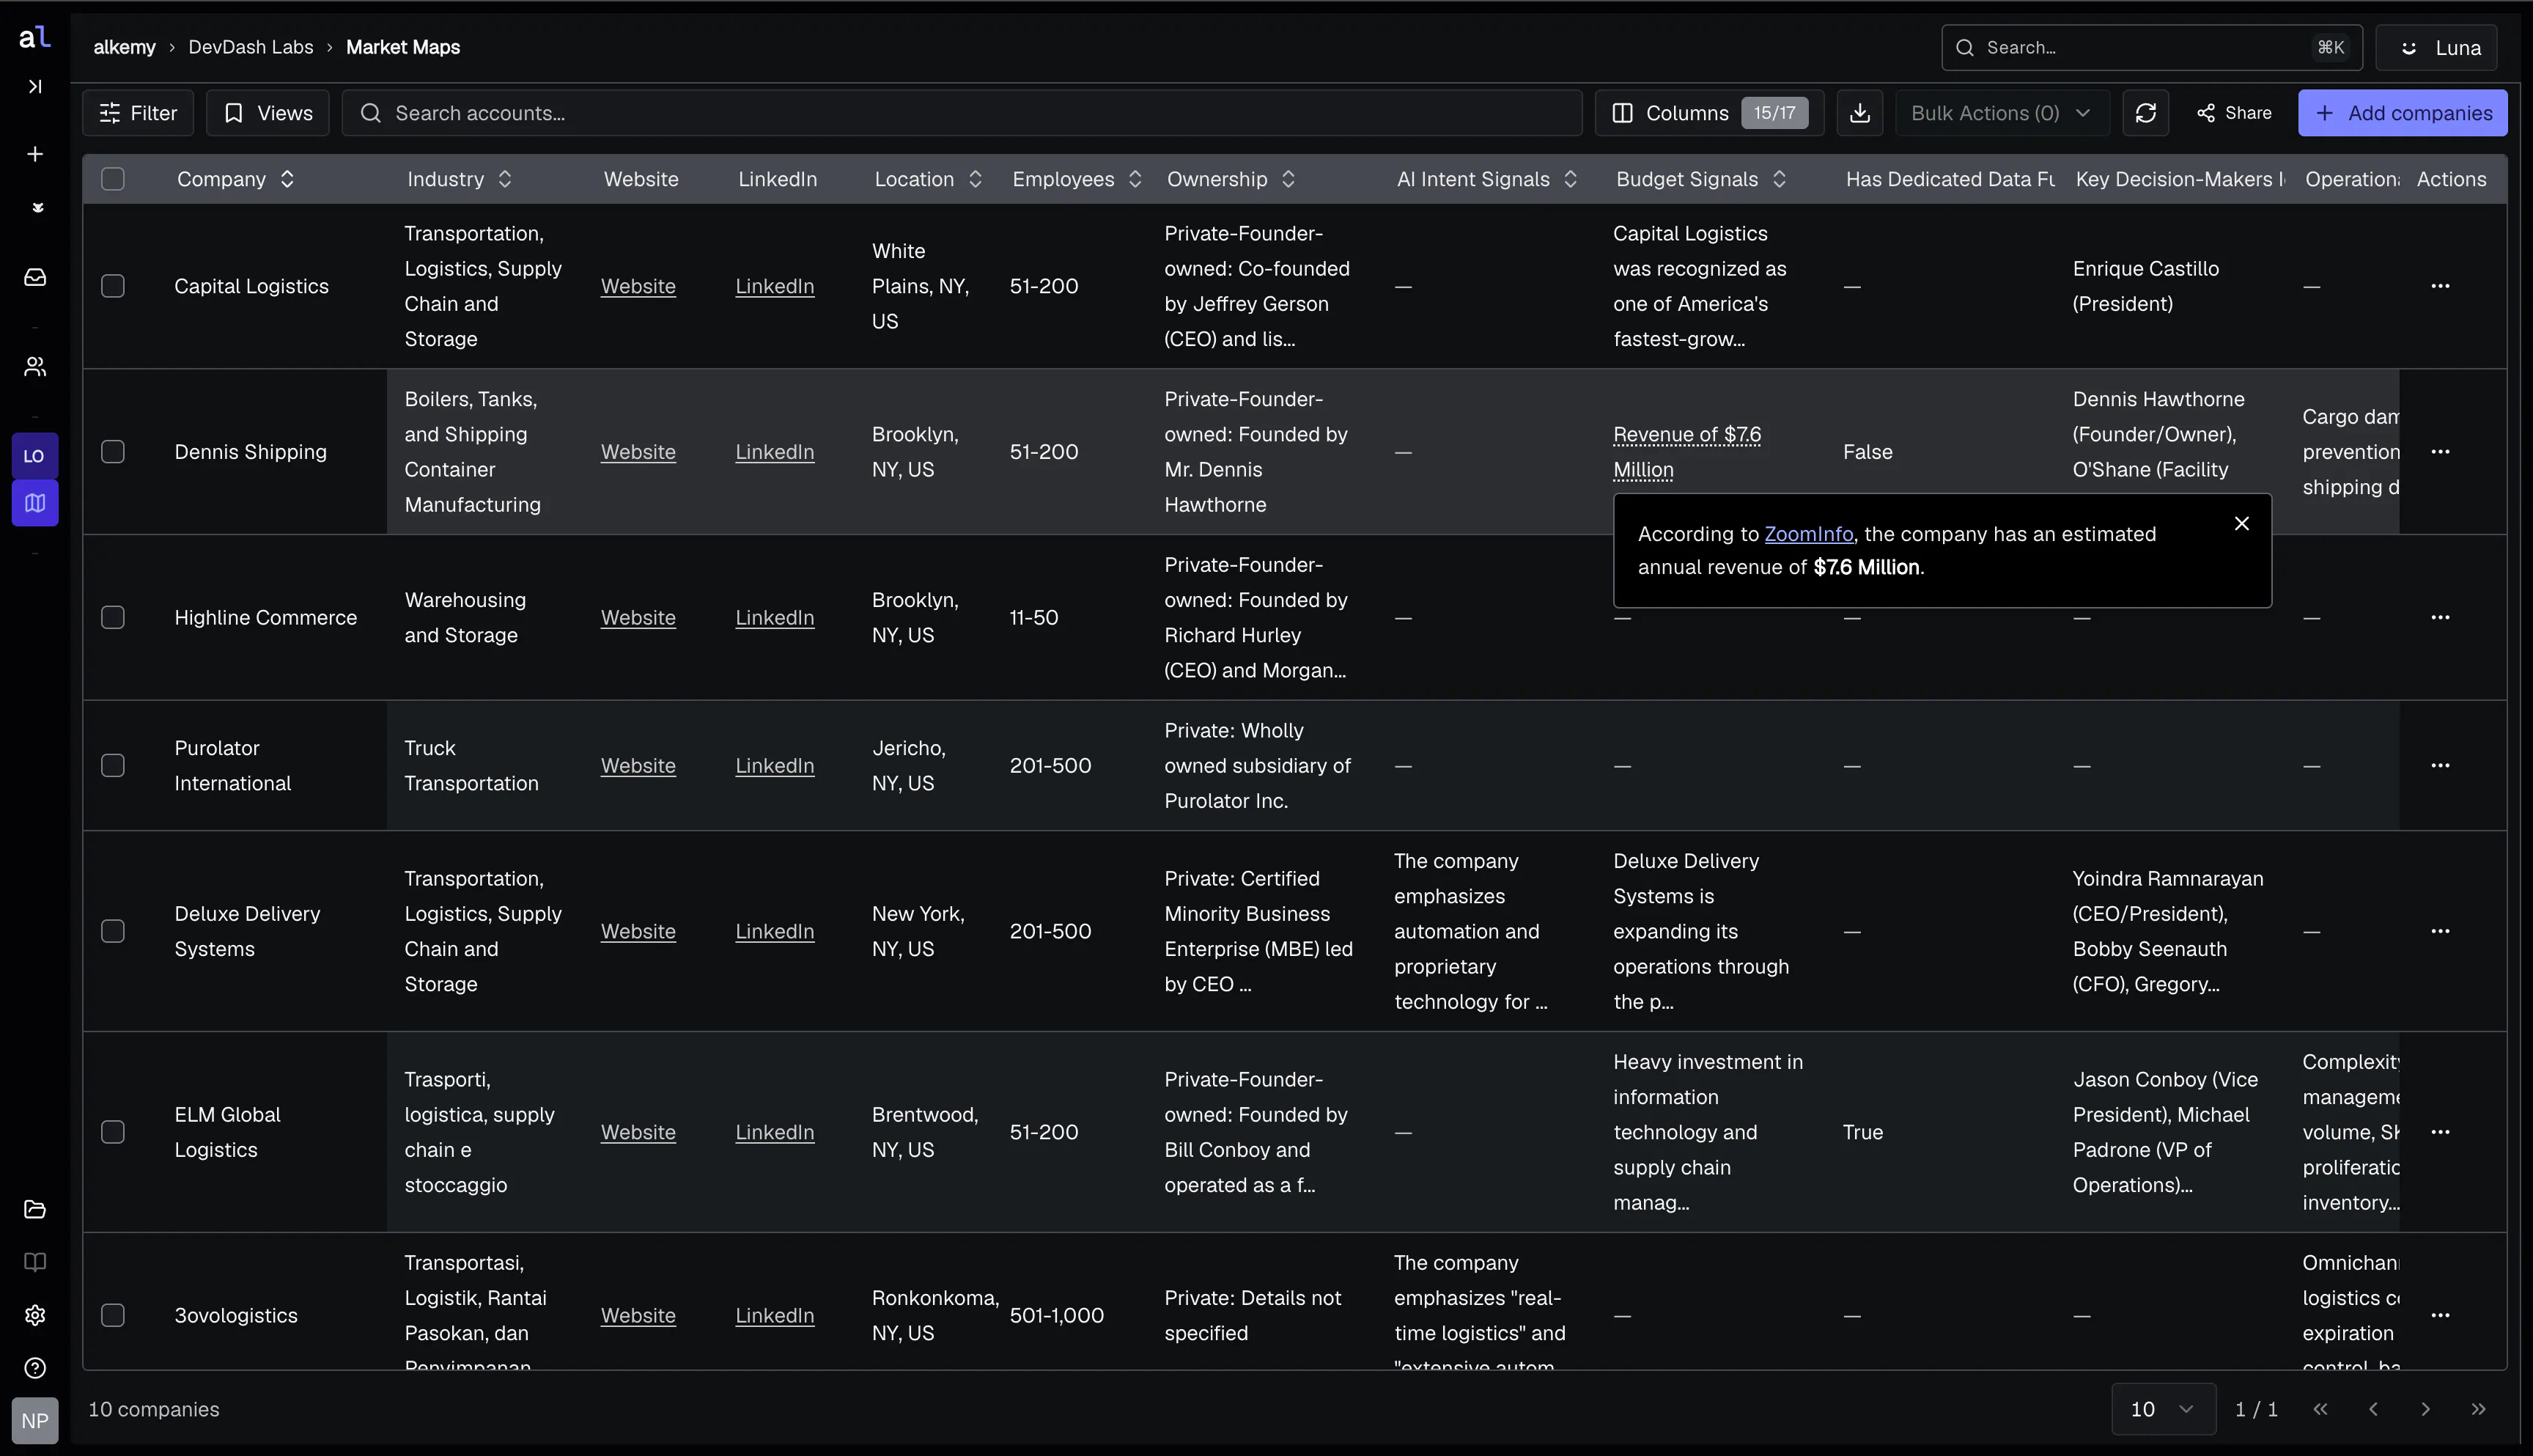Open the inbox icon in the sidebar
Screen dimensions: 2533x1456
click(35, 277)
